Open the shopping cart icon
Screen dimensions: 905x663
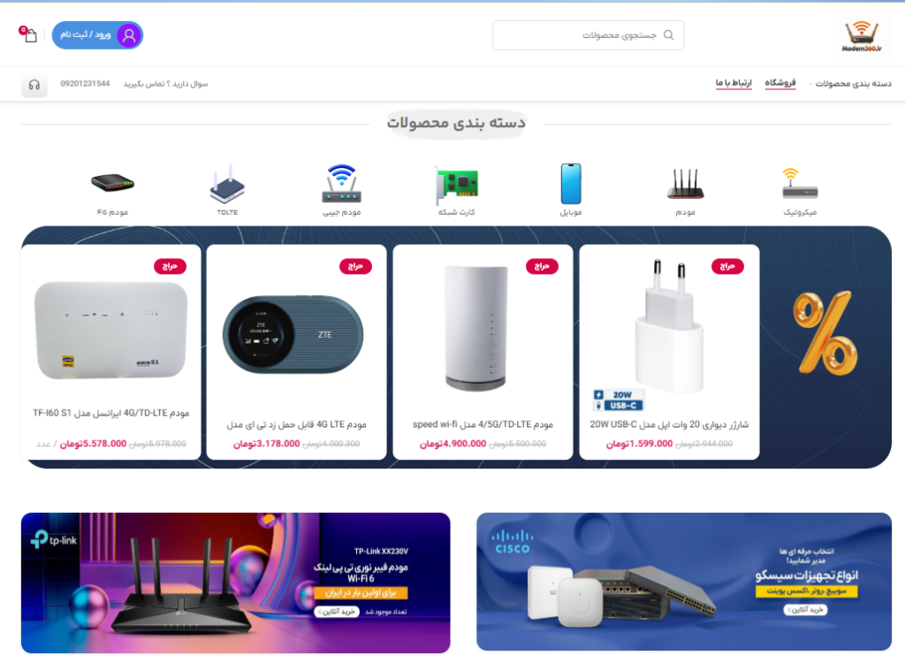[x=29, y=34]
